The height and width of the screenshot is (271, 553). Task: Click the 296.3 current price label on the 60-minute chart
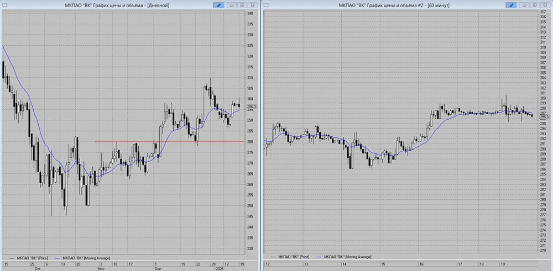pos(545,117)
